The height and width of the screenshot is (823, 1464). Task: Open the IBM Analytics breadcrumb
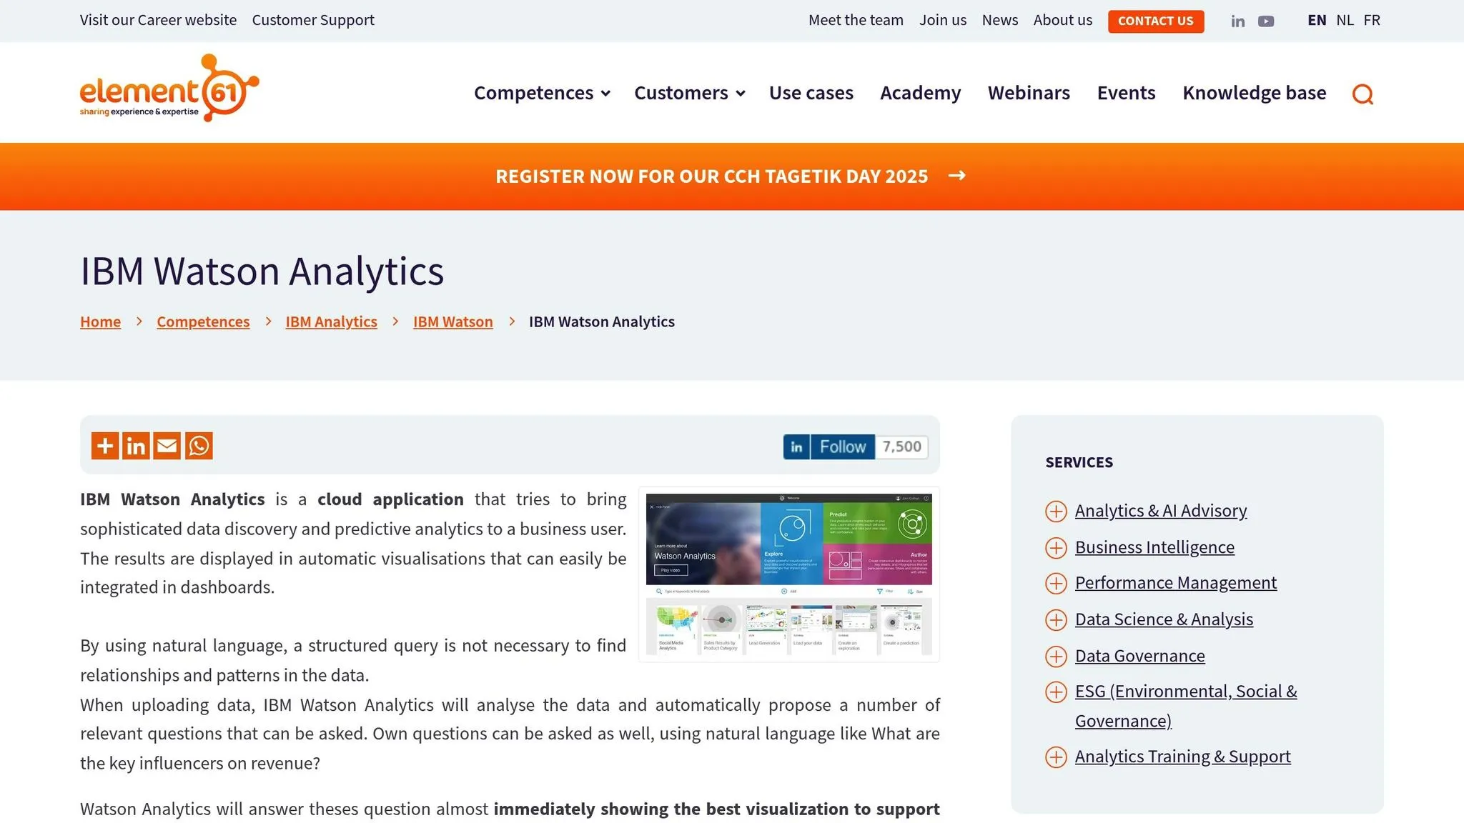click(x=331, y=321)
